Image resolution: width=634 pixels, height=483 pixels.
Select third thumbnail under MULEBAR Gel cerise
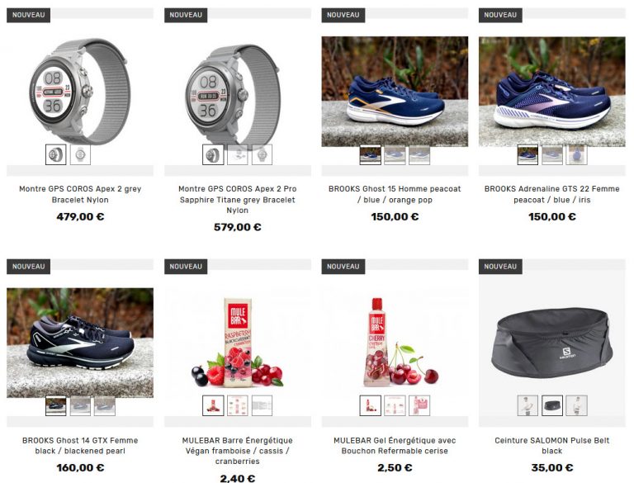point(419,405)
